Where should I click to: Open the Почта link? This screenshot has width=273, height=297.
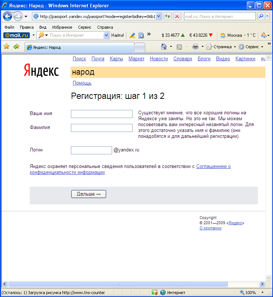[x=98, y=59]
